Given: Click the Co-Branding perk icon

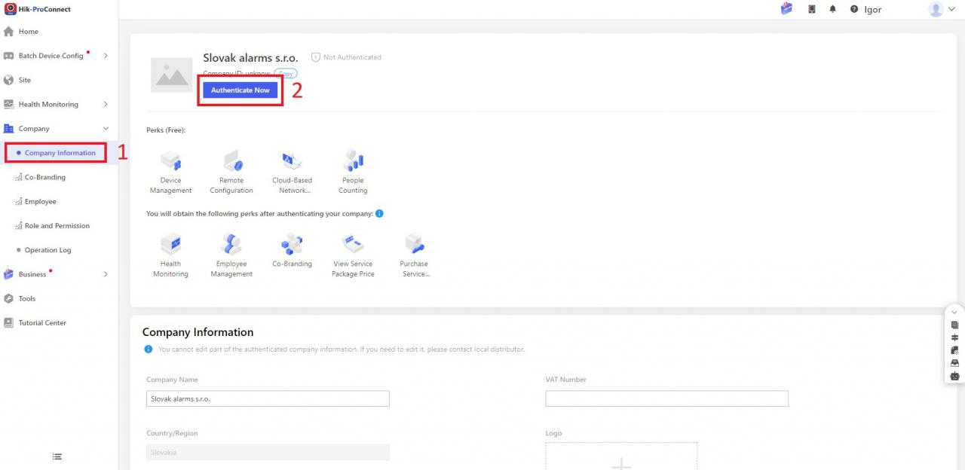Looking at the screenshot, I should click(292, 243).
